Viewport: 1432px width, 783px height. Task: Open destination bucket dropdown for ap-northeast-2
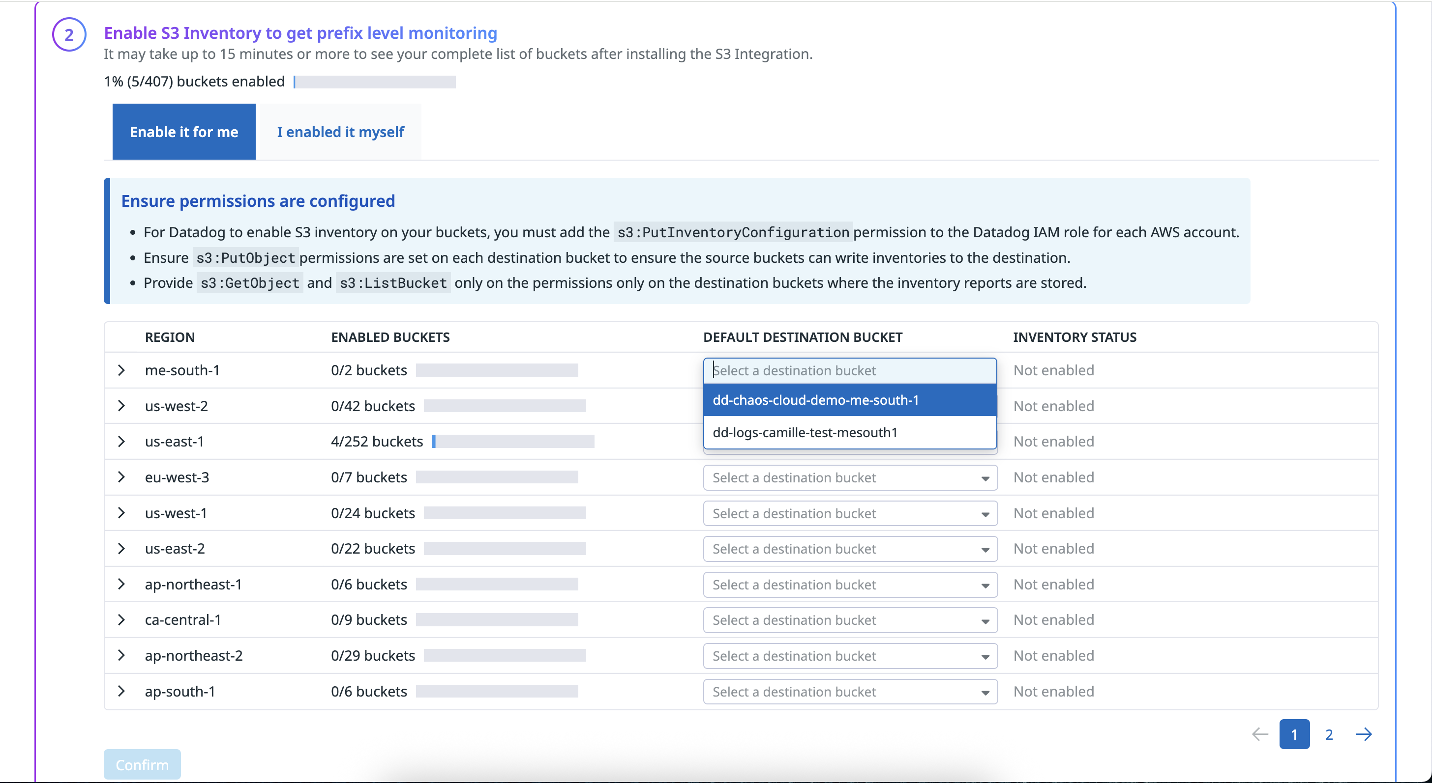pyautogui.click(x=849, y=656)
